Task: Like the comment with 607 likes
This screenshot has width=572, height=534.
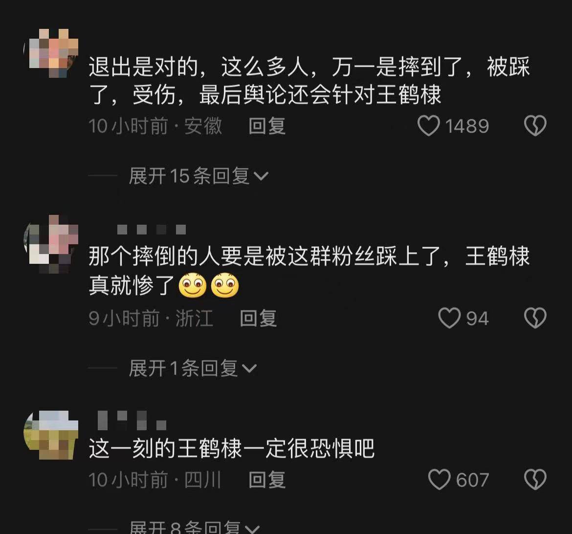Action: (439, 480)
